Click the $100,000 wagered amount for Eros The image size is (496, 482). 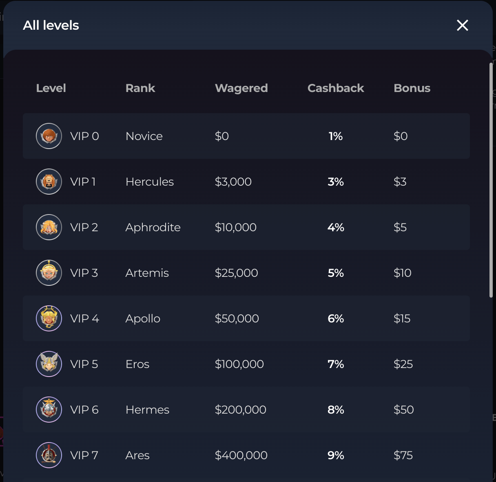(x=239, y=364)
